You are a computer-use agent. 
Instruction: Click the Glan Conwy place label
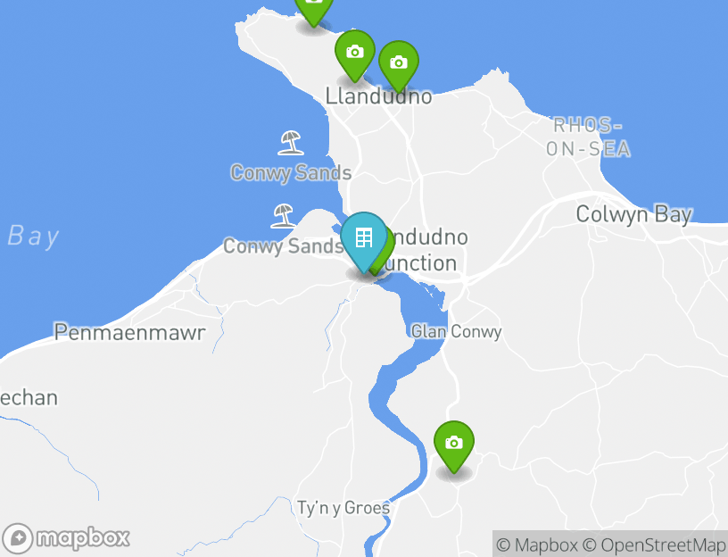pyautogui.click(x=457, y=332)
